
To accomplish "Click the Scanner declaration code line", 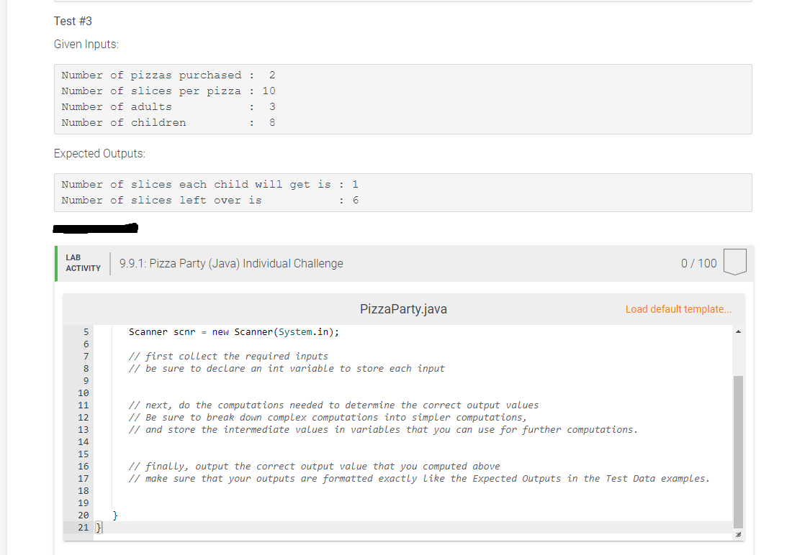I will click(233, 331).
